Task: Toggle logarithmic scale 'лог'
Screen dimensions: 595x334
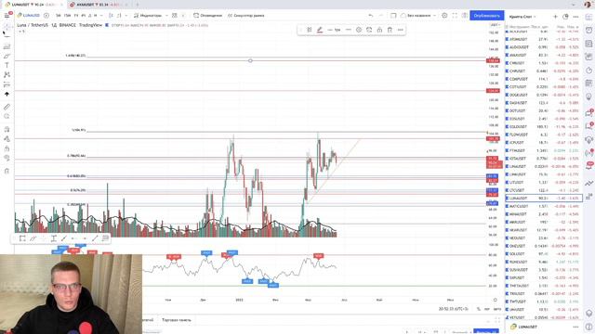Action: point(487,309)
